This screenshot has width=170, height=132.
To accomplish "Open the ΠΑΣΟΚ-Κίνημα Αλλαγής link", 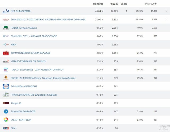I will tap(24, 28).
